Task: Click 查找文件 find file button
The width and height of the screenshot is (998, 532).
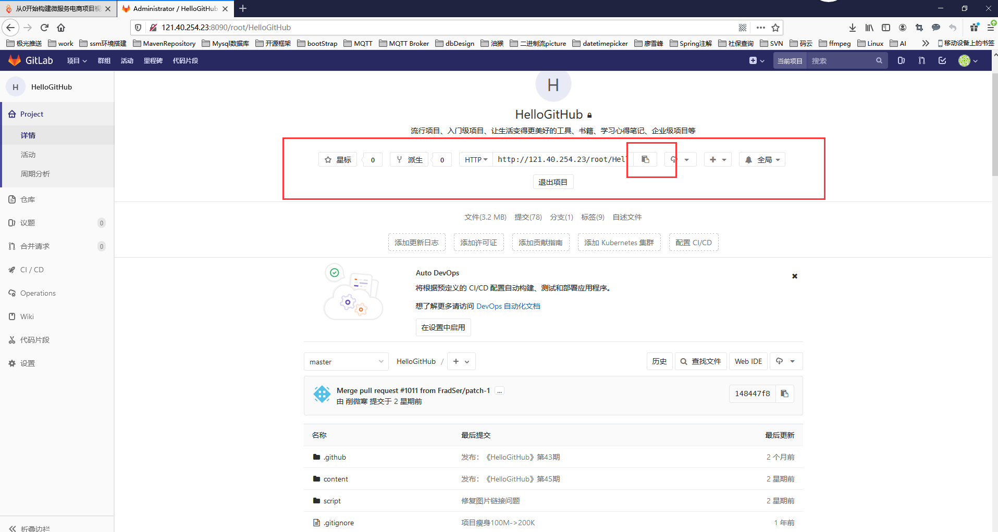Action: tap(701, 361)
